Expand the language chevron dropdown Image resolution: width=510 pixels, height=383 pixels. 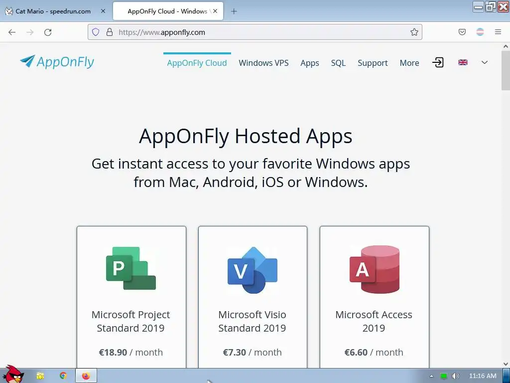[x=484, y=62]
